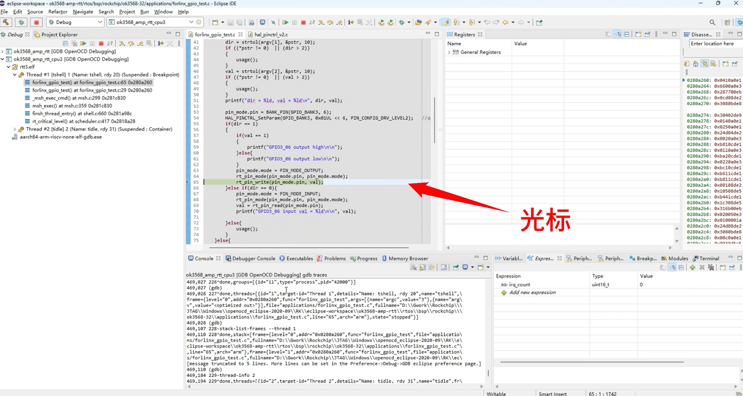The width and height of the screenshot is (743, 396).
Task: Switch to the Problems tab
Action: point(331,259)
